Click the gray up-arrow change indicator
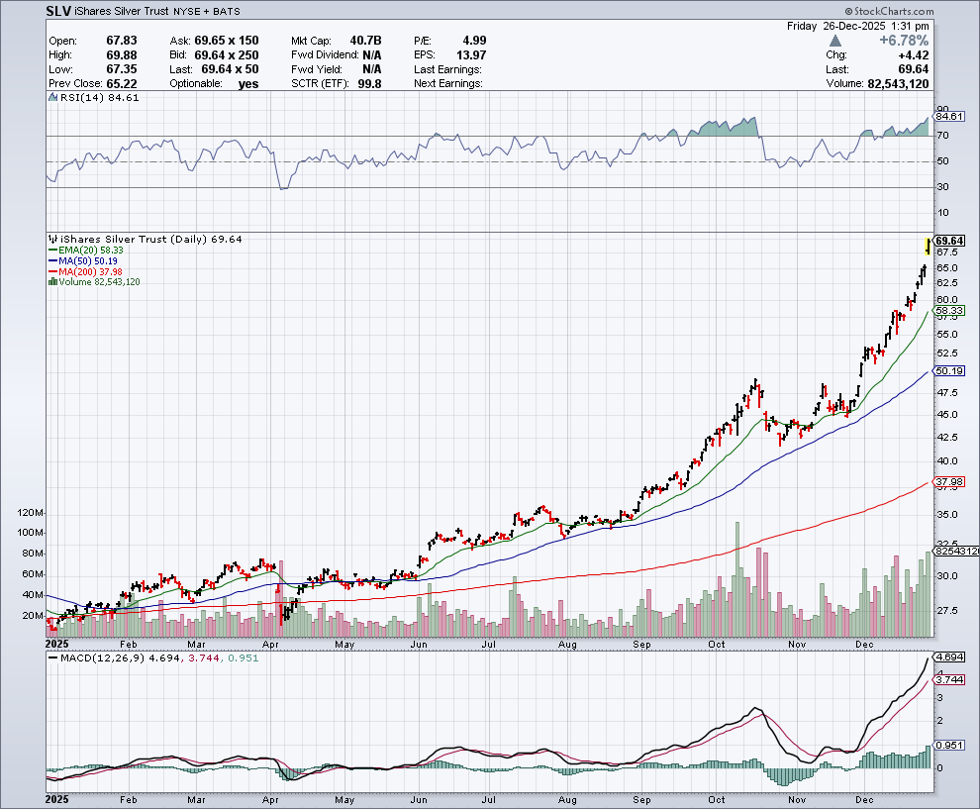 point(835,41)
